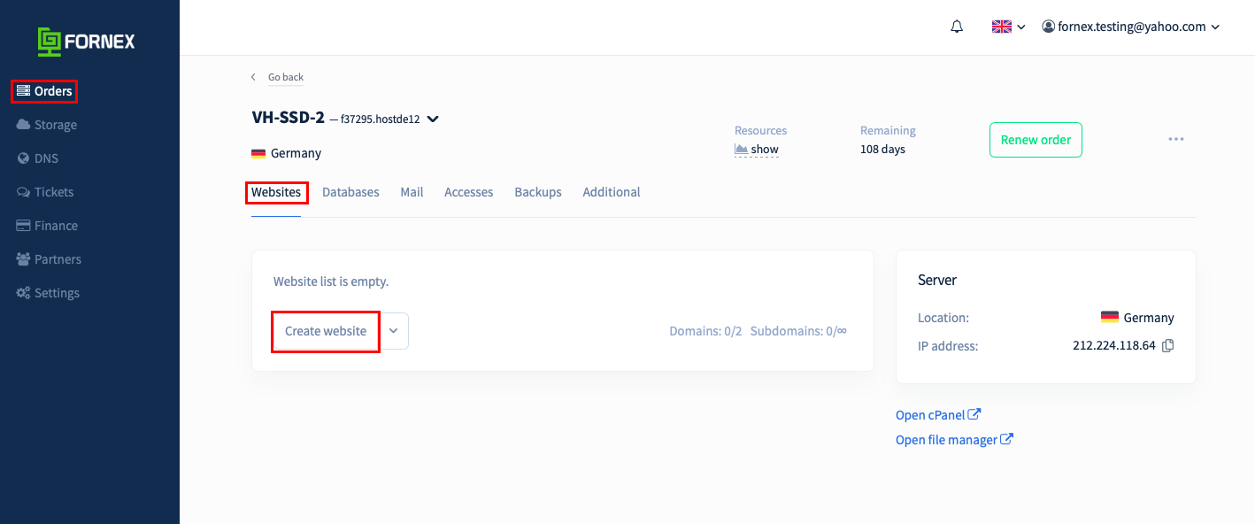The width and height of the screenshot is (1255, 524).
Task: Open notifications bell
Action: [x=957, y=27]
